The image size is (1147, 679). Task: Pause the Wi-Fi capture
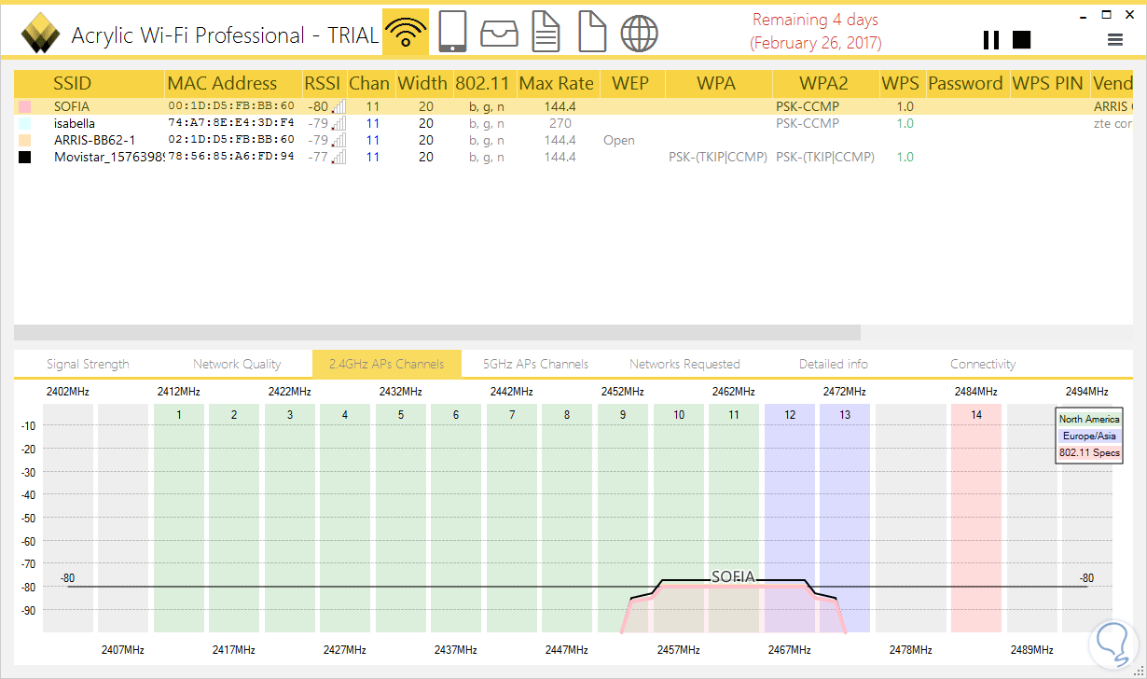(990, 39)
